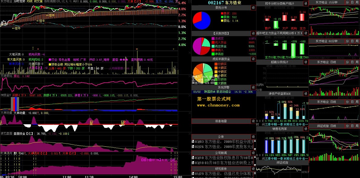Click 流入资金 legend swatch

coord(213,42)
